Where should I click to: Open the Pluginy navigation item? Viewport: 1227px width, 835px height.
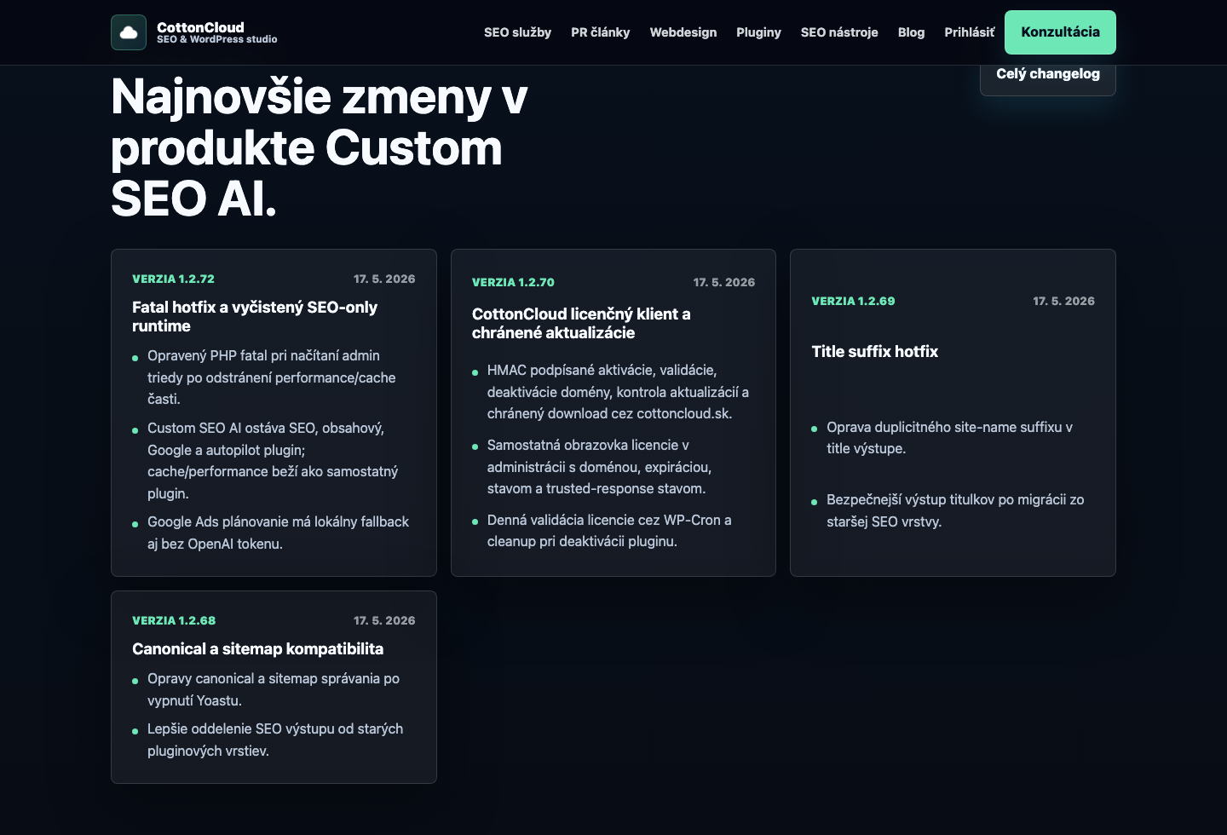758,32
